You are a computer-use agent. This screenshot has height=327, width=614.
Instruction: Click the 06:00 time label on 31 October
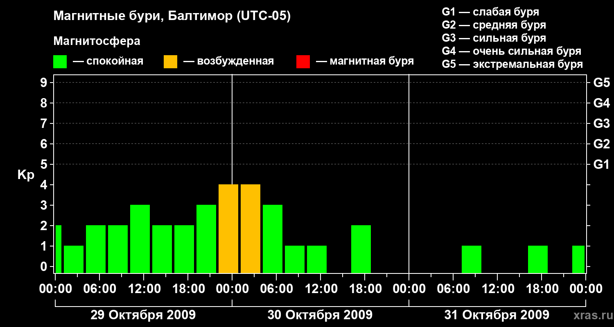[453, 289]
